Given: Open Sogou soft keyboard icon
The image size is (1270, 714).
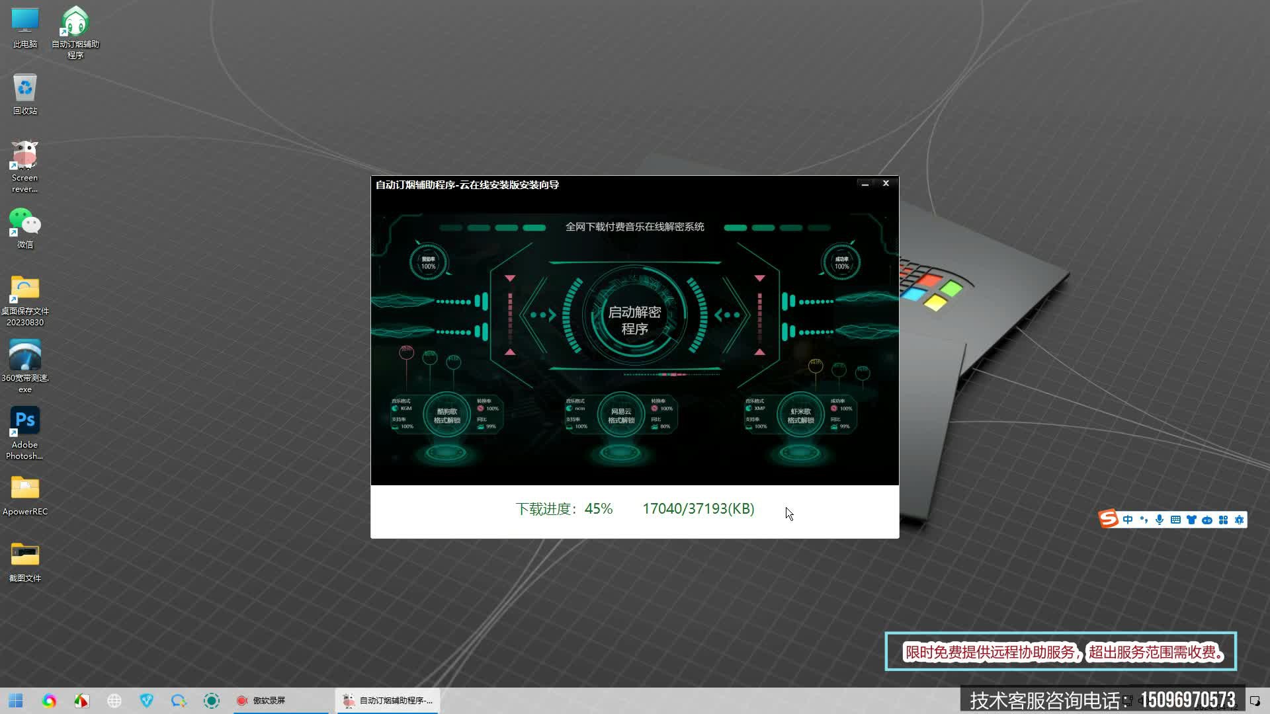Looking at the screenshot, I should point(1175,520).
